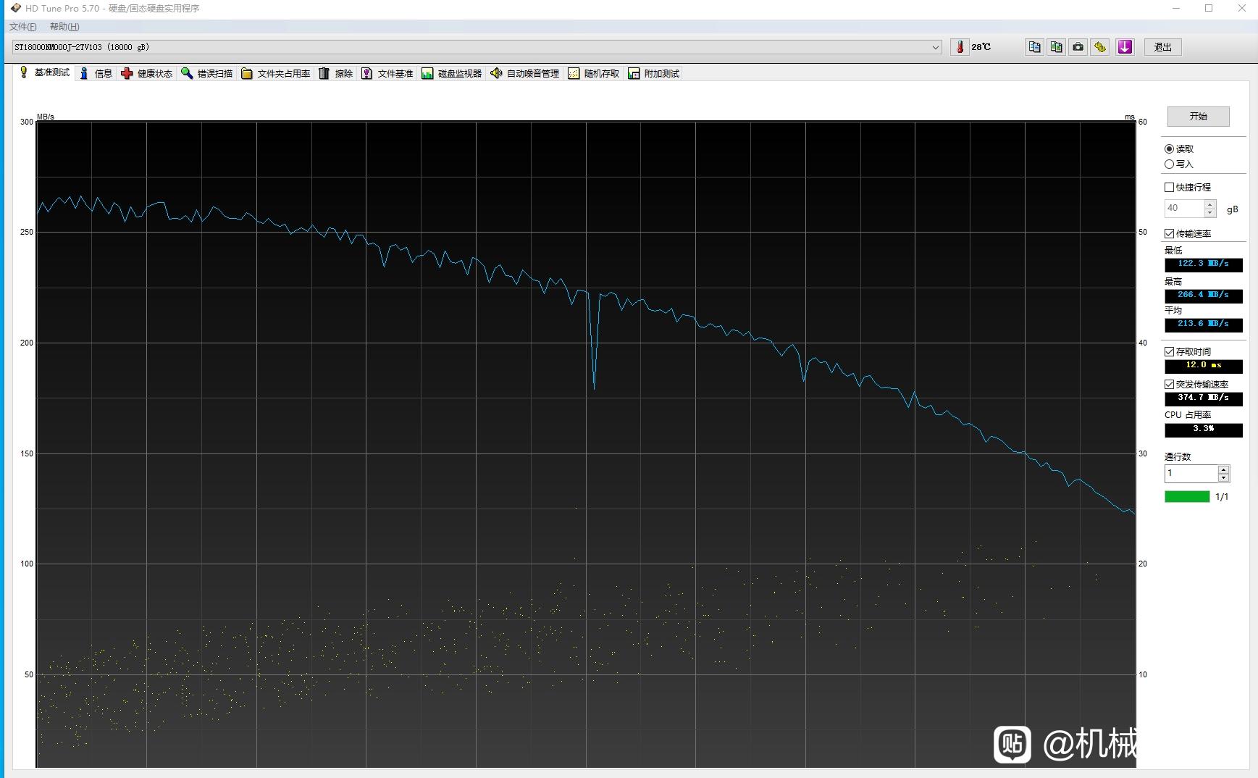Image resolution: width=1258 pixels, height=778 pixels.
Task: Open the 文件基准 file benchmark tab
Action: (387, 73)
